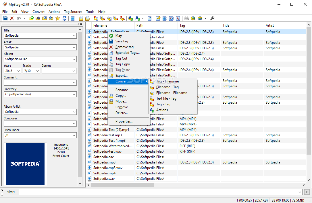Click the Favorites star toolbar icon

58,18
